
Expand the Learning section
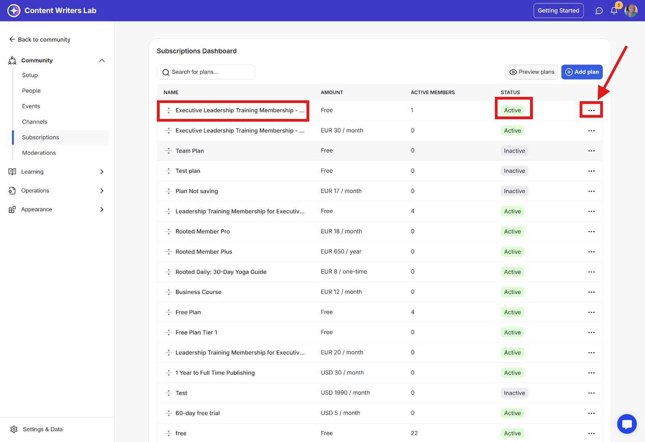click(102, 172)
